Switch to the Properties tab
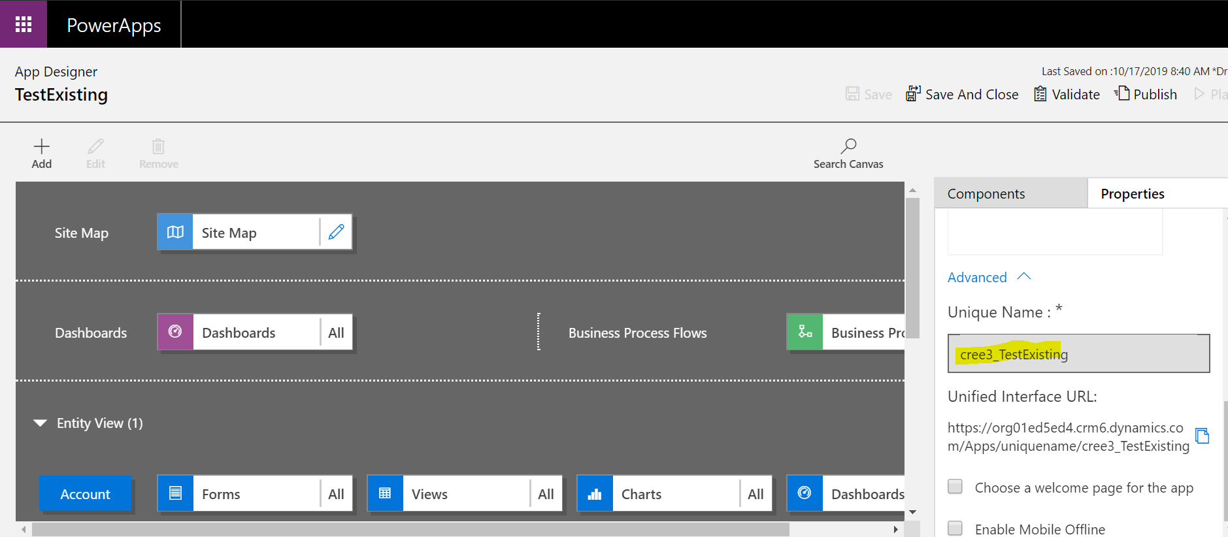1228x537 pixels. click(x=1132, y=194)
